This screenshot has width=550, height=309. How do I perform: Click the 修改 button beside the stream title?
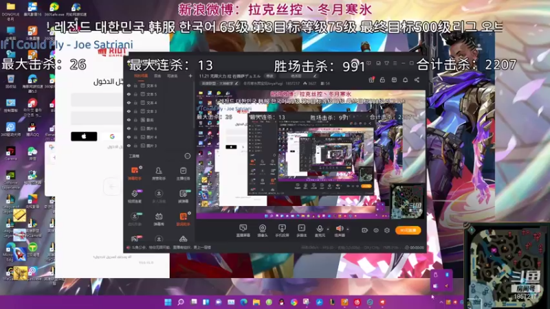pyautogui.click(x=269, y=76)
